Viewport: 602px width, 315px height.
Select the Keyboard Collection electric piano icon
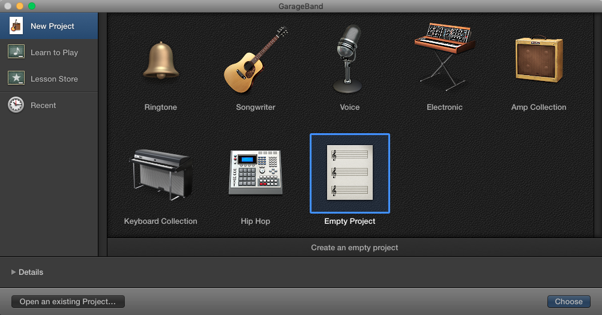[x=160, y=172]
